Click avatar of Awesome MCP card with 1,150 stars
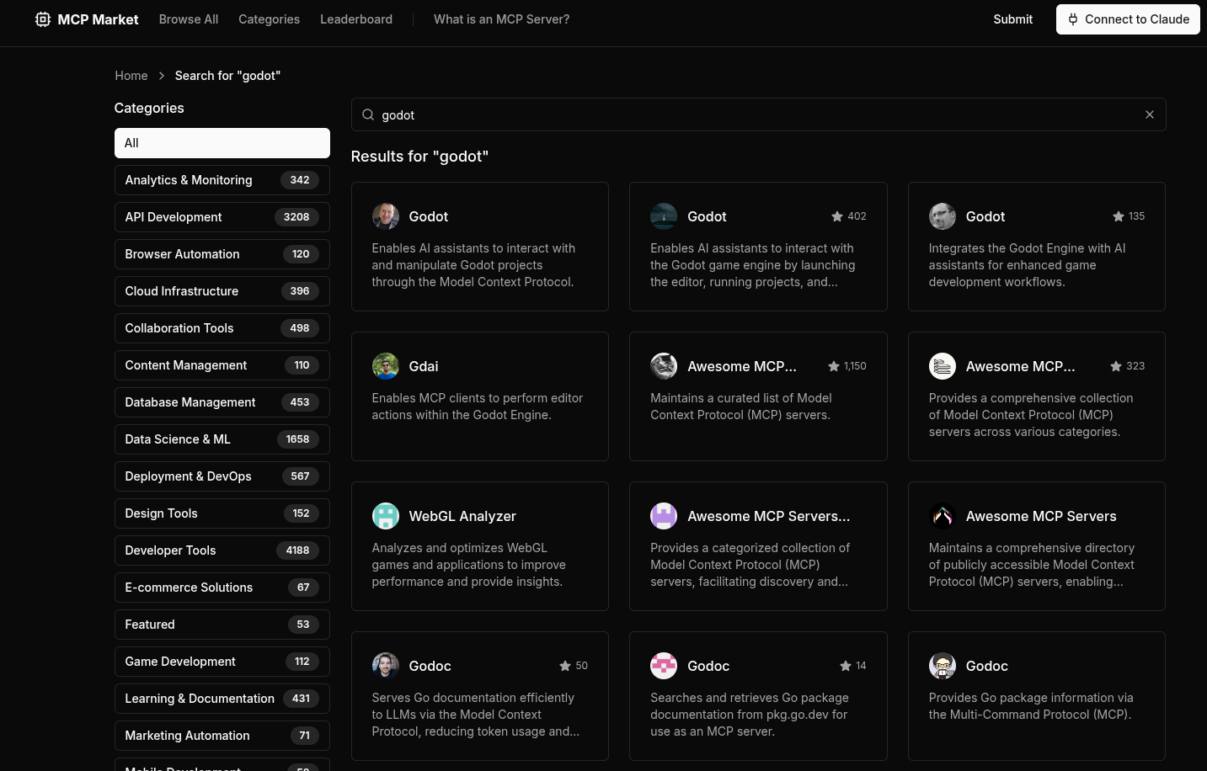The image size is (1207, 771). [x=664, y=366]
